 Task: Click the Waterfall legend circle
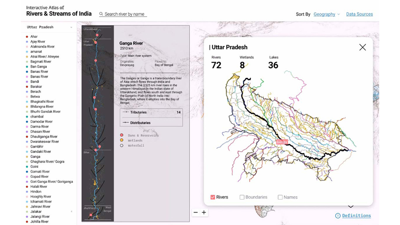pyautogui.click(x=122, y=146)
